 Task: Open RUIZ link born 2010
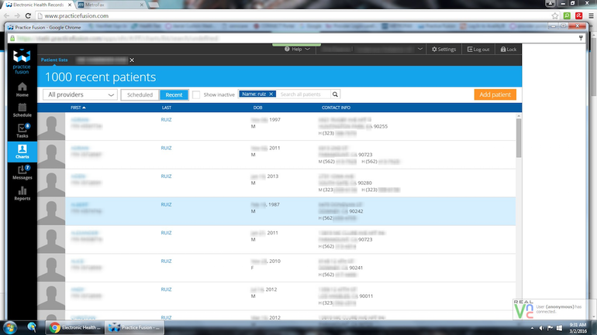click(166, 261)
